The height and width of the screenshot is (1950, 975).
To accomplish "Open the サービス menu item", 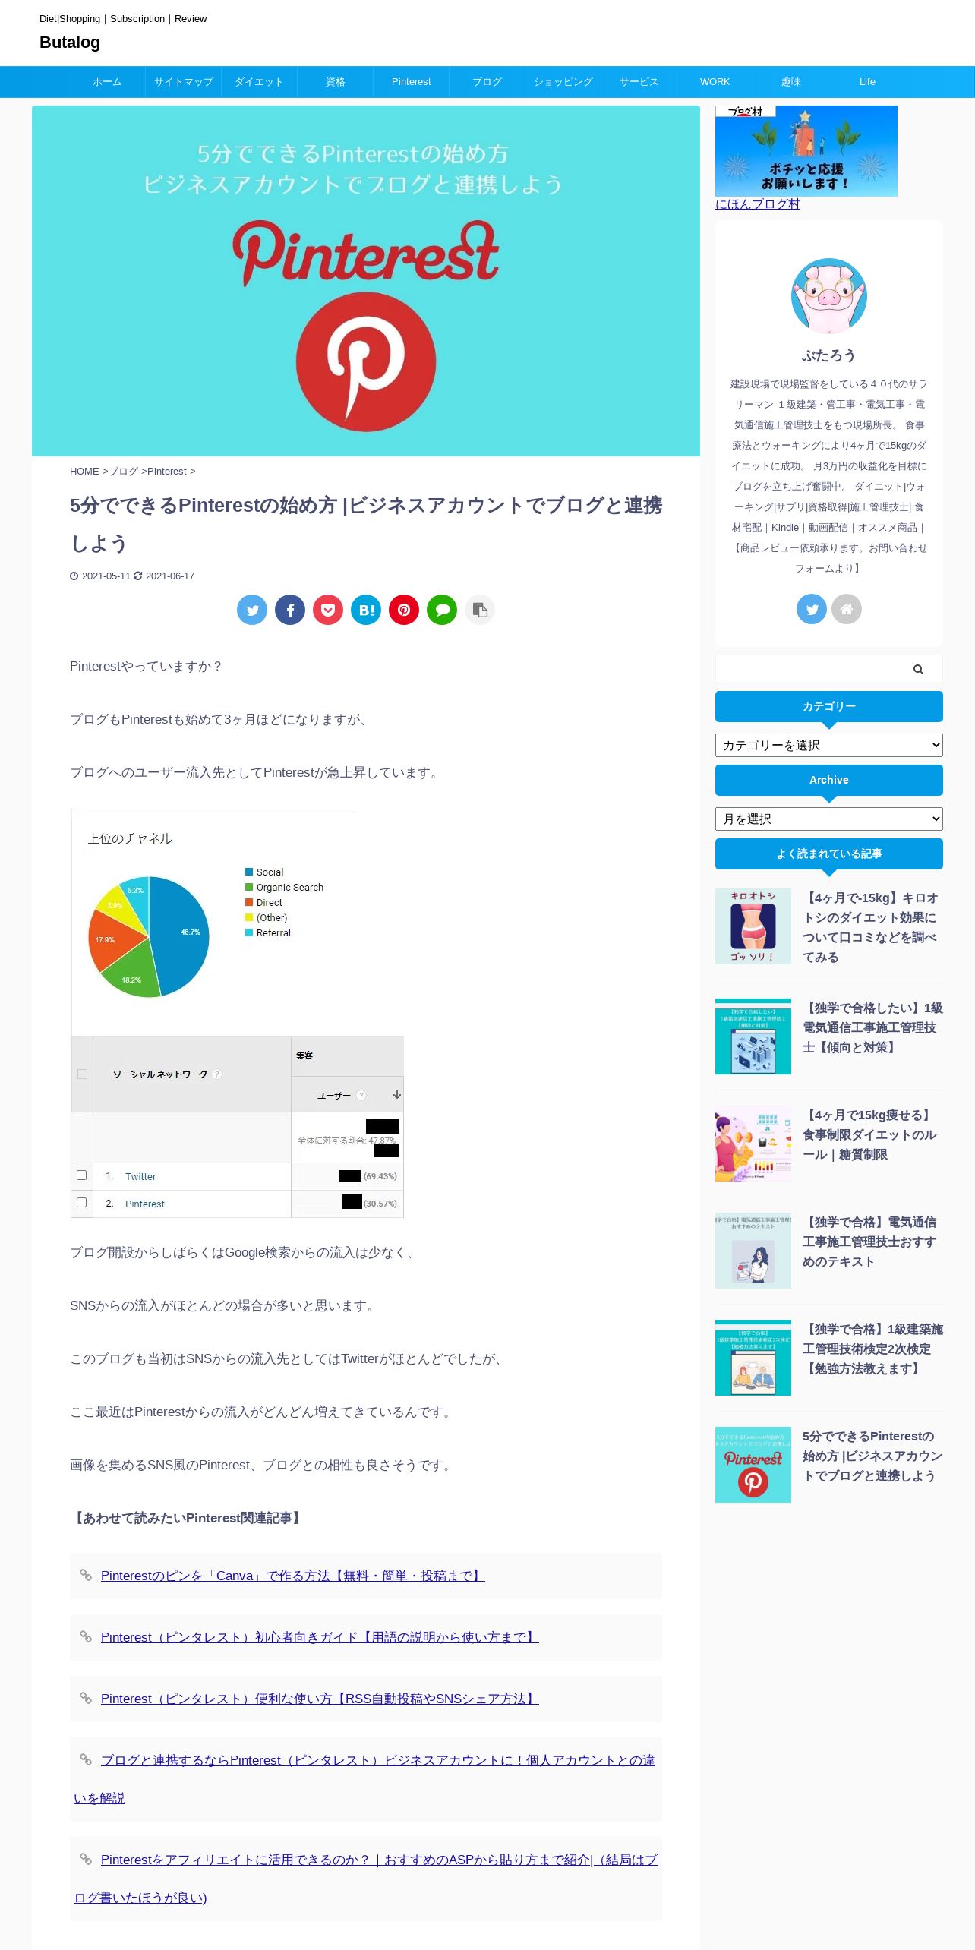I will tap(639, 82).
